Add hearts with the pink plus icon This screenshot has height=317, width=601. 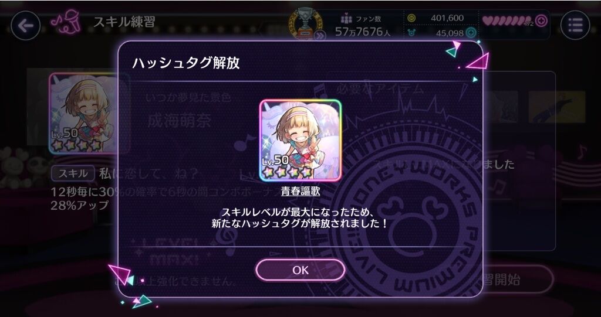point(541,21)
